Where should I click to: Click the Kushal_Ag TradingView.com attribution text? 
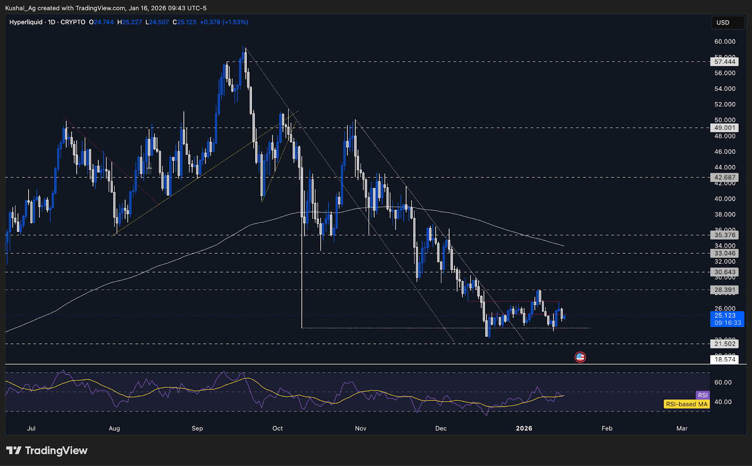tap(106, 8)
